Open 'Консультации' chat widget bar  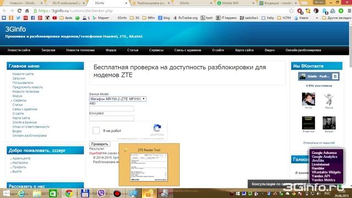click(278, 184)
